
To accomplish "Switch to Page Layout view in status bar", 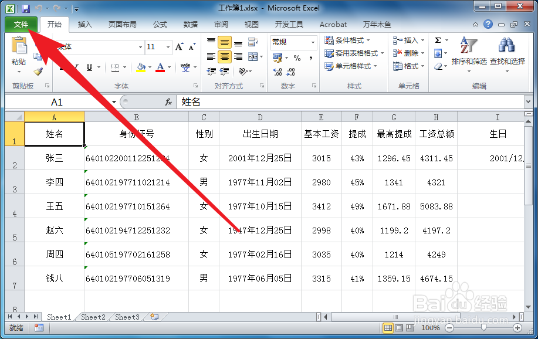I will 399,328.
